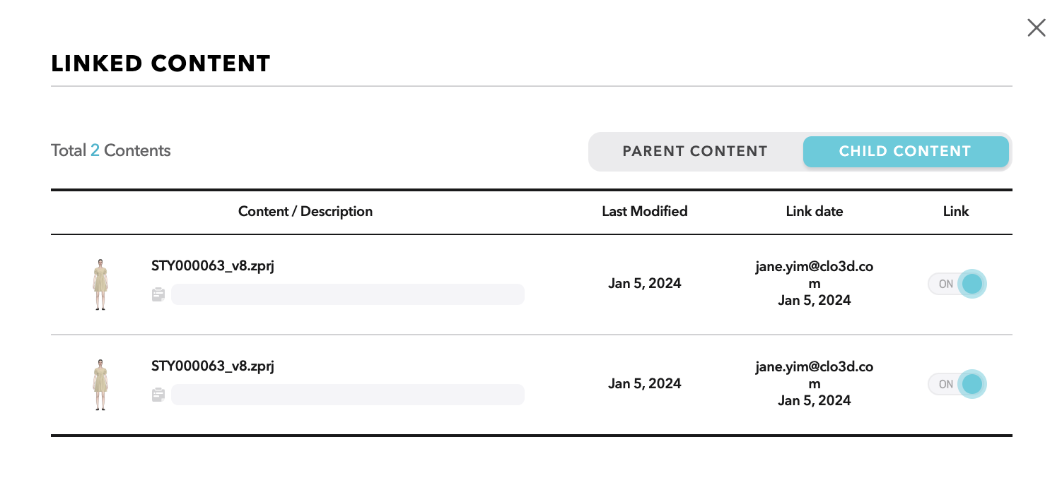Click the clipboard description icon in first row
The height and width of the screenshot is (497, 1062).
pos(158,294)
